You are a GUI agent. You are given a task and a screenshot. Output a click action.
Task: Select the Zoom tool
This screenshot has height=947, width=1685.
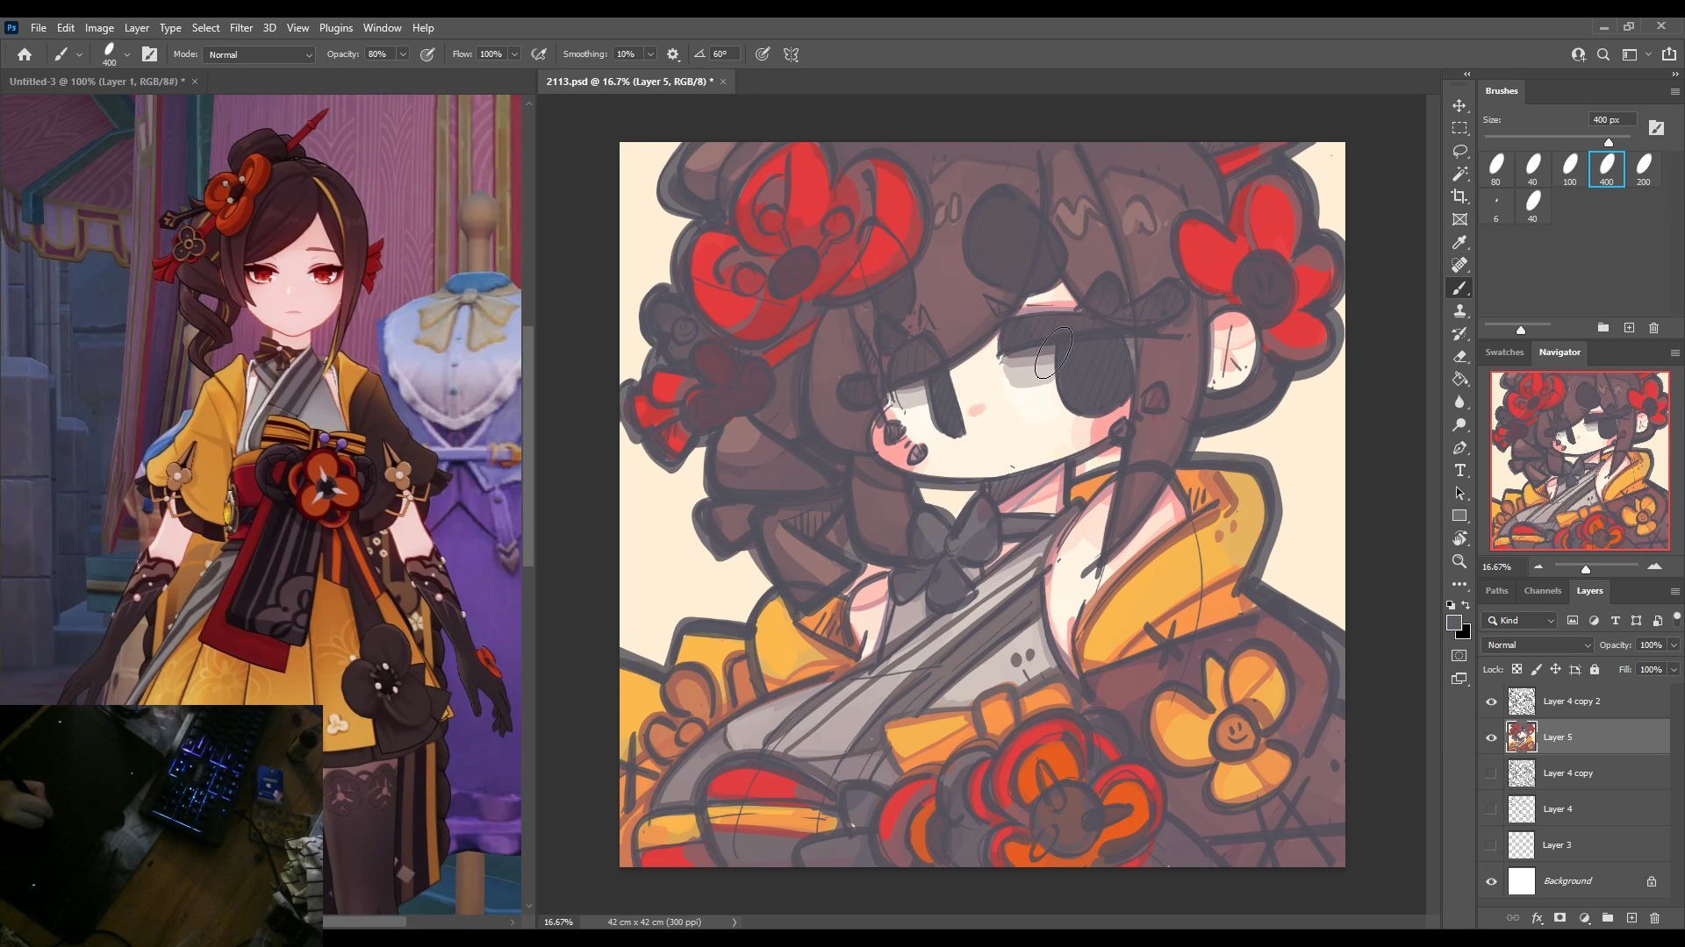pyautogui.click(x=1459, y=561)
